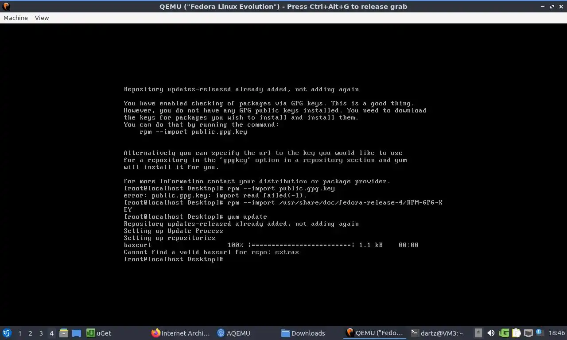Click the 'Setting up repositories' line

(169, 238)
